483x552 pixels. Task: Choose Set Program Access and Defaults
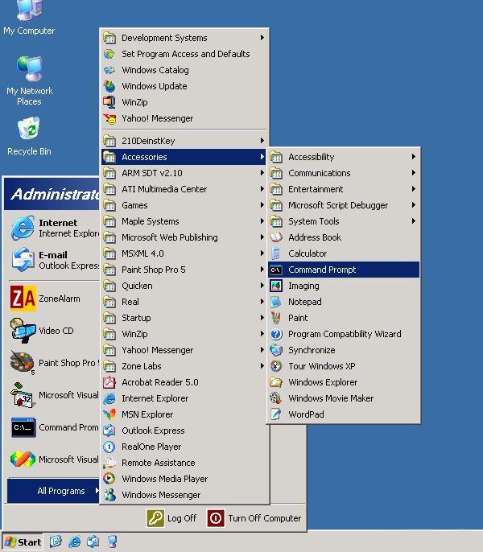(184, 54)
